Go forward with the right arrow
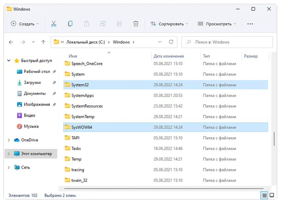 pos(23,42)
